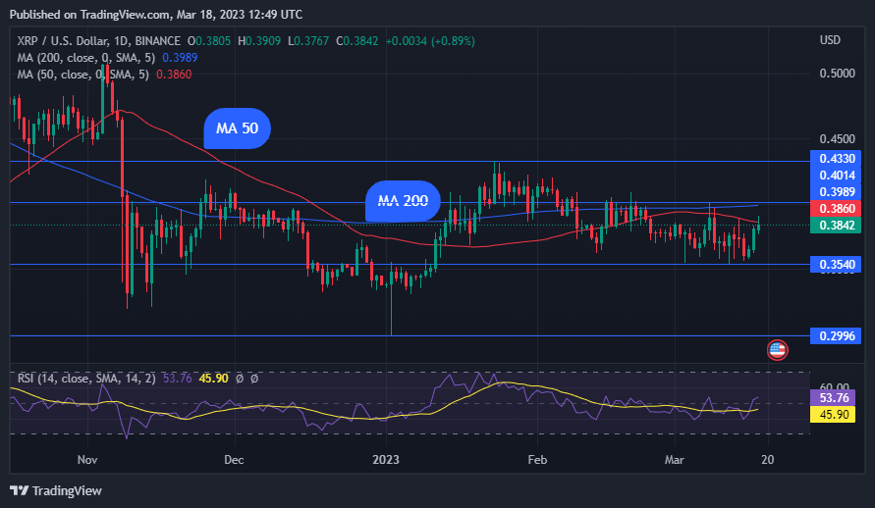Select the MA 200 callout label
The height and width of the screenshot is (508, 875).
click(x=403, y=200)
